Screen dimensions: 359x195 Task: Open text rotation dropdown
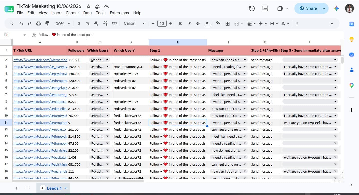pos(285,24)
